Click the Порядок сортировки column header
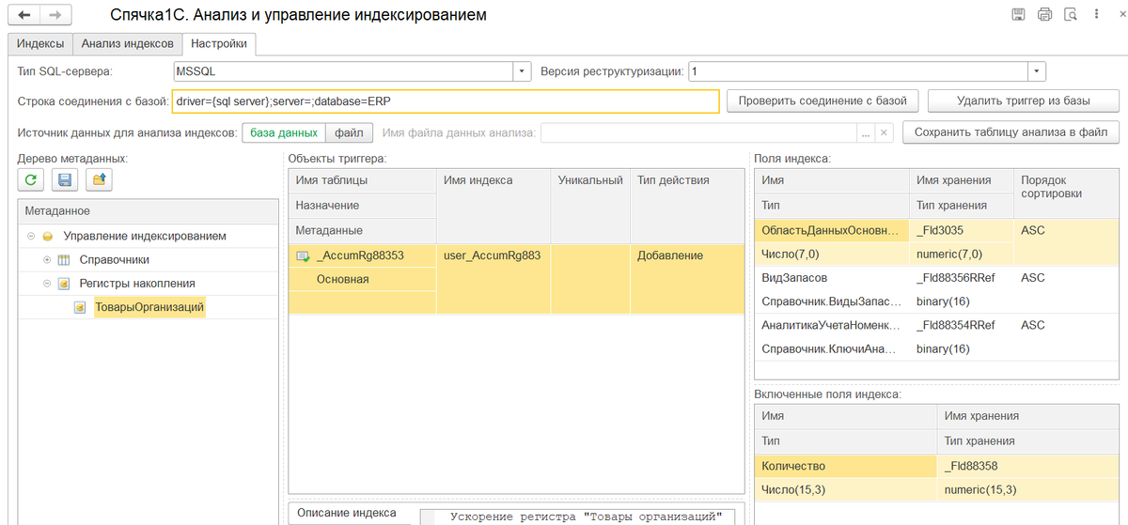Viewport: 1128px width, 525px height. coord(1066,193)
